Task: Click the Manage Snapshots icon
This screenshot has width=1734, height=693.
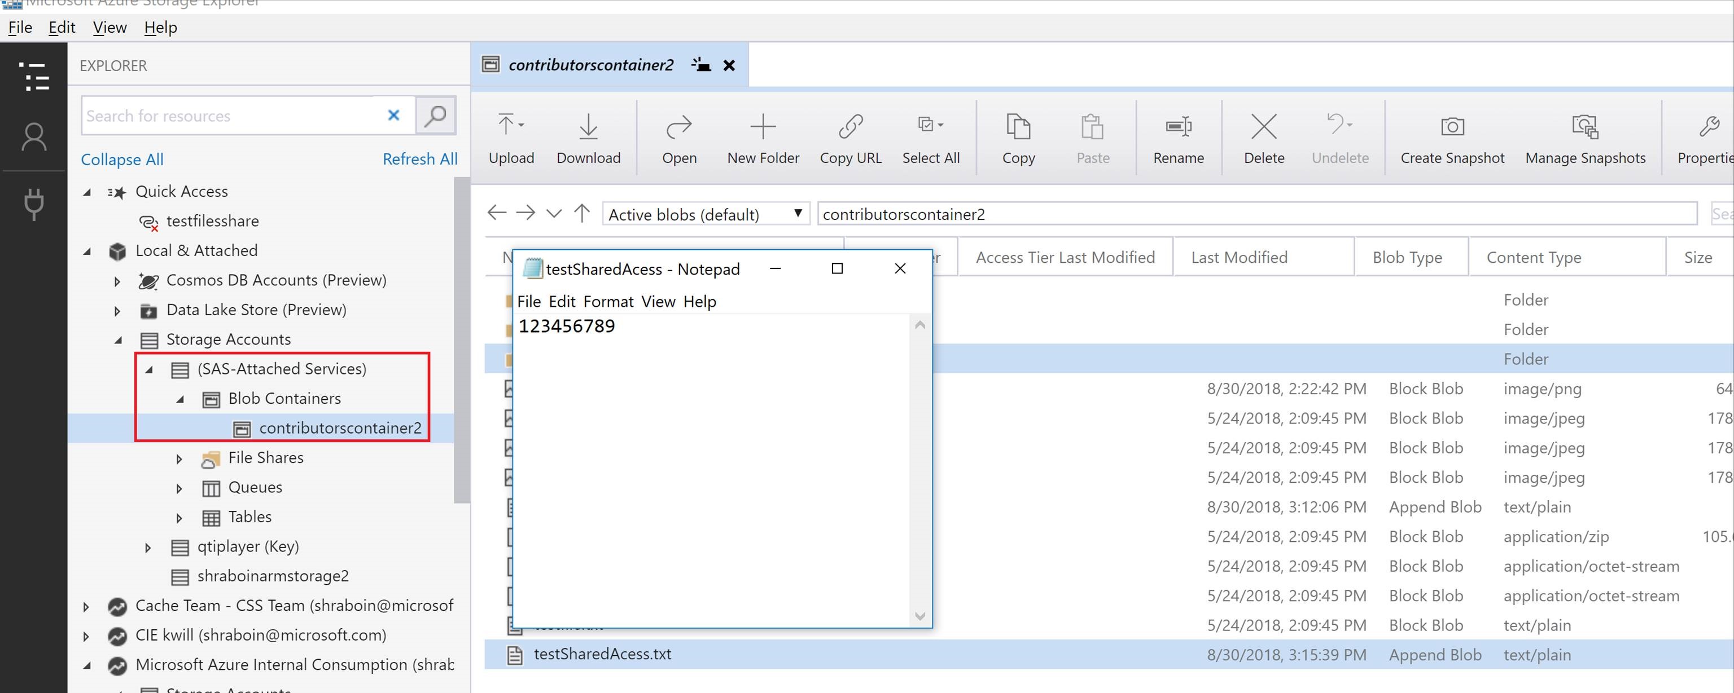Action: click(1584, 126)
